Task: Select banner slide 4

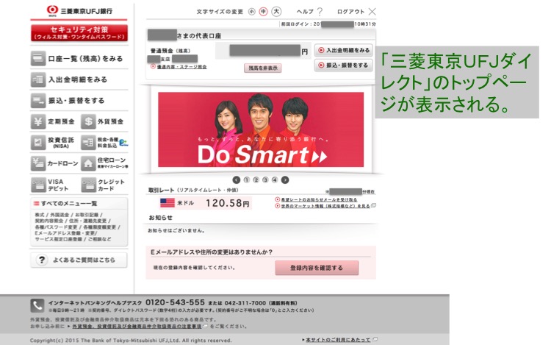Action: click(x=275, y=180)
